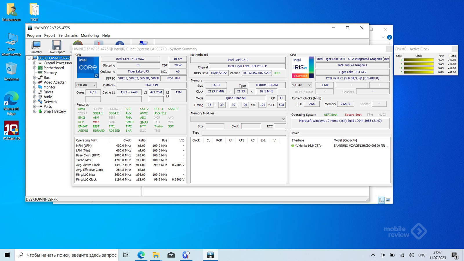The height and width of the screenshot is (261, 464).
Task: Click the Intel Core i7 logo
Action: click(88, 67)
